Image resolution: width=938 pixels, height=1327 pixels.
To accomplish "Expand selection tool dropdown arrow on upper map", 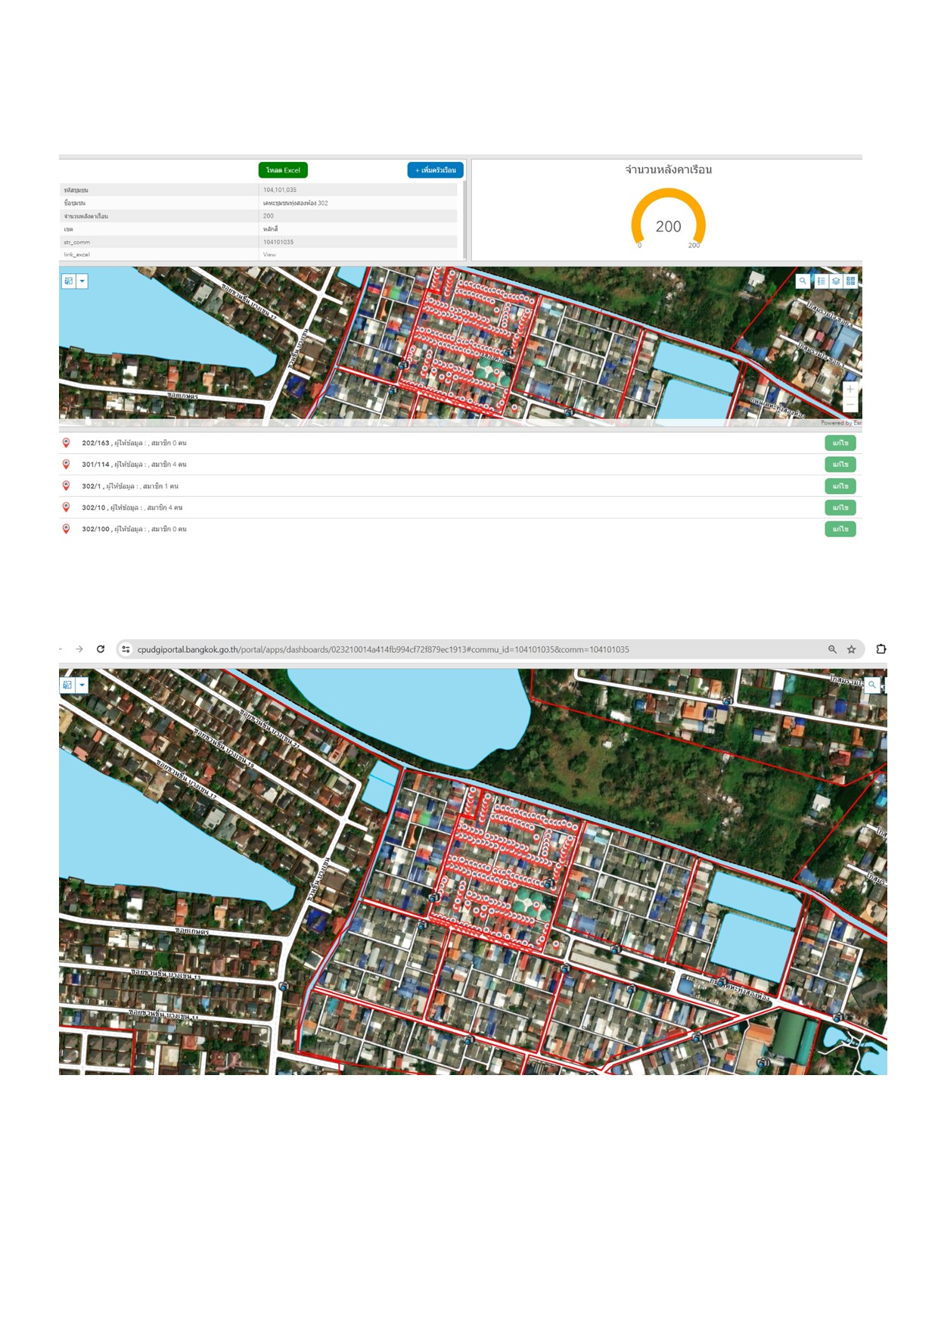I will 82,281.
